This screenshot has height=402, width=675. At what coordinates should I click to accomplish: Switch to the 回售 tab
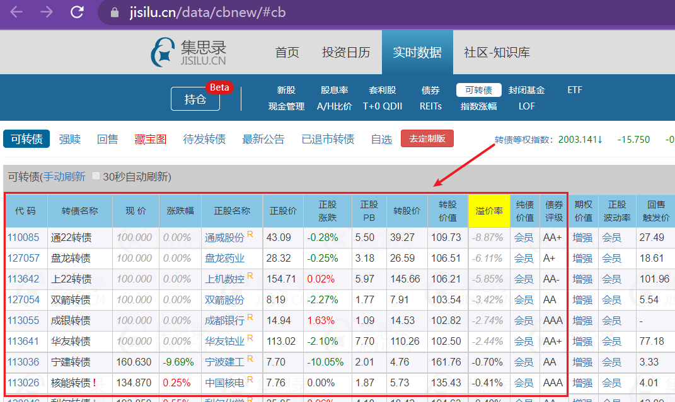pyautogui.click(x=108, y=139)
